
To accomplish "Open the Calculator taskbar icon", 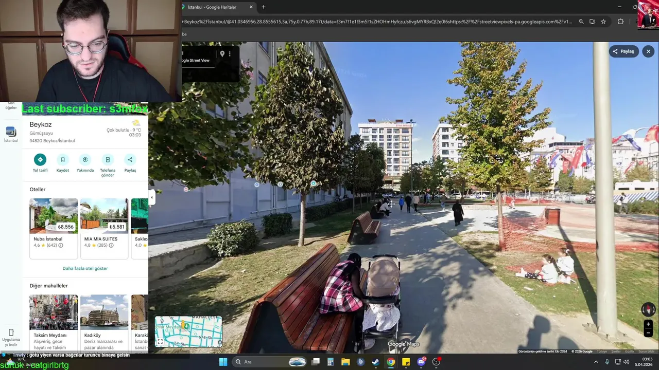I will (331, 362).
